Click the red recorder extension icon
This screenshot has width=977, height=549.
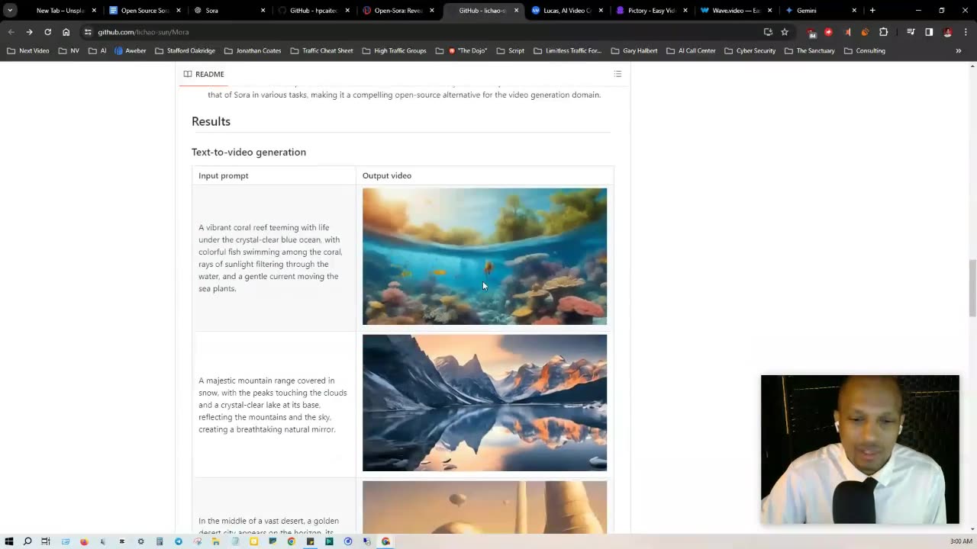point(828,32)
